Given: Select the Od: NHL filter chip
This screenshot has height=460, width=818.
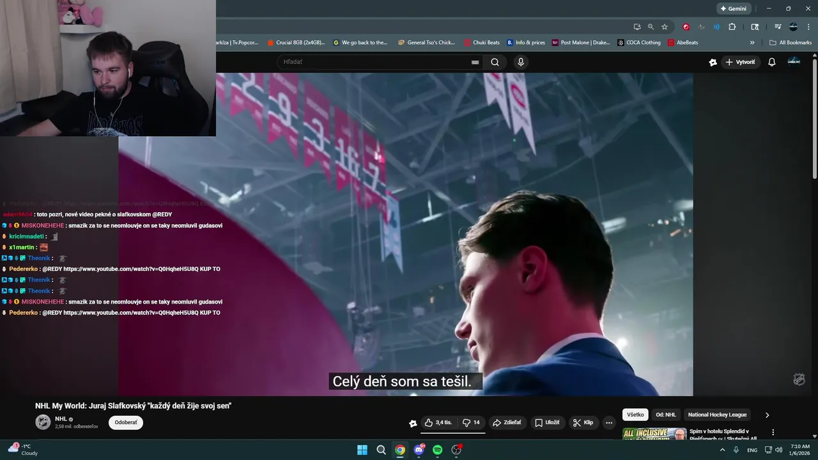Looking at the screenshot, I should tap(666, 415).
